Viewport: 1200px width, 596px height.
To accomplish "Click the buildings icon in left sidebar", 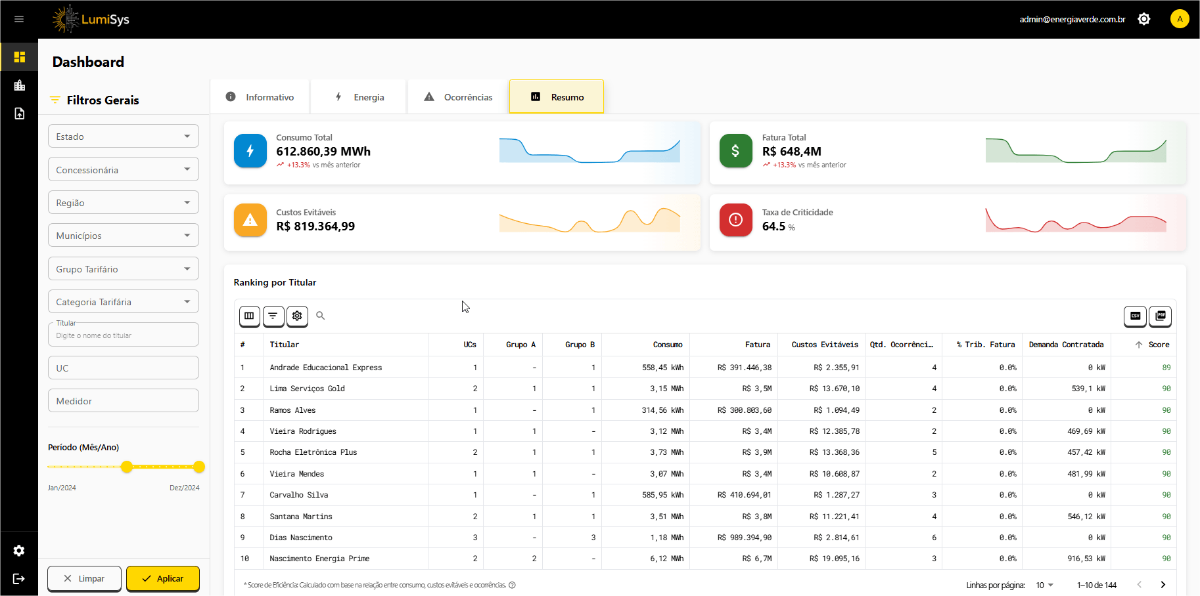I will tap(19, 85).
